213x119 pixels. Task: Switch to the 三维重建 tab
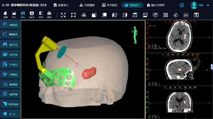click(87, 5)
